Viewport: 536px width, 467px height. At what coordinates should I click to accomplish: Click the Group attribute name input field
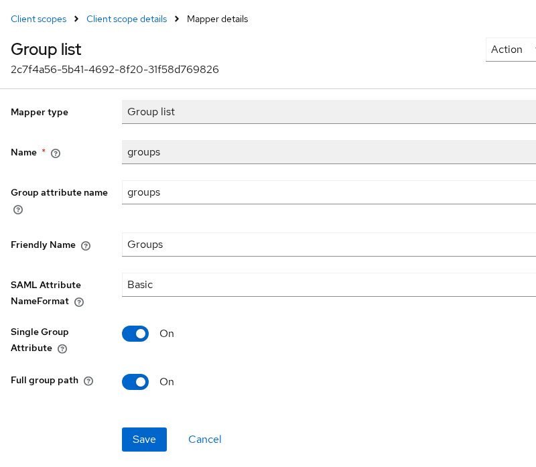(x=329, y=192)
